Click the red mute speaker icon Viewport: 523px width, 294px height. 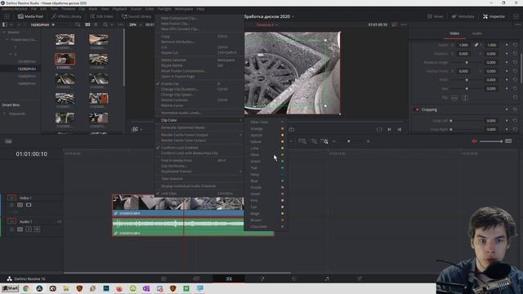[474, 141]
